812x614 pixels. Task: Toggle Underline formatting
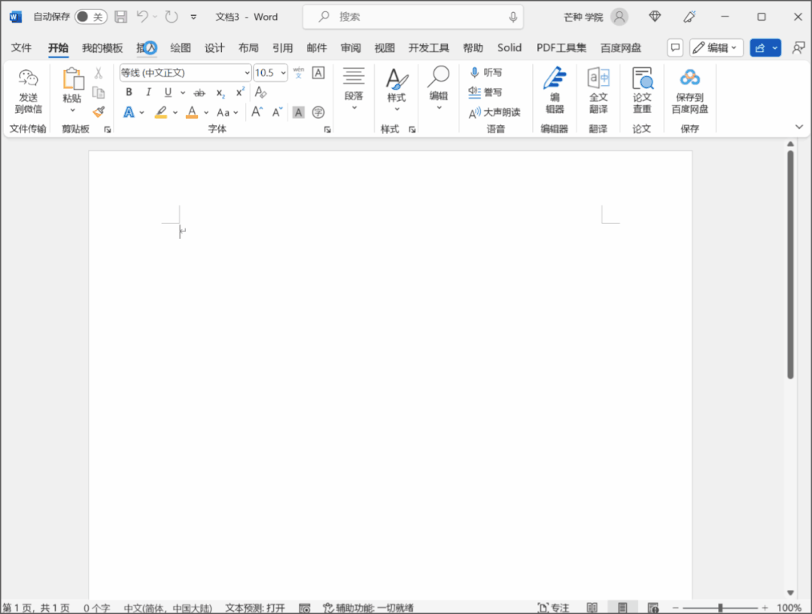[168, 93]
